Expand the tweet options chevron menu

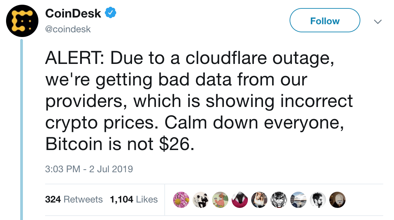[377, 22]
